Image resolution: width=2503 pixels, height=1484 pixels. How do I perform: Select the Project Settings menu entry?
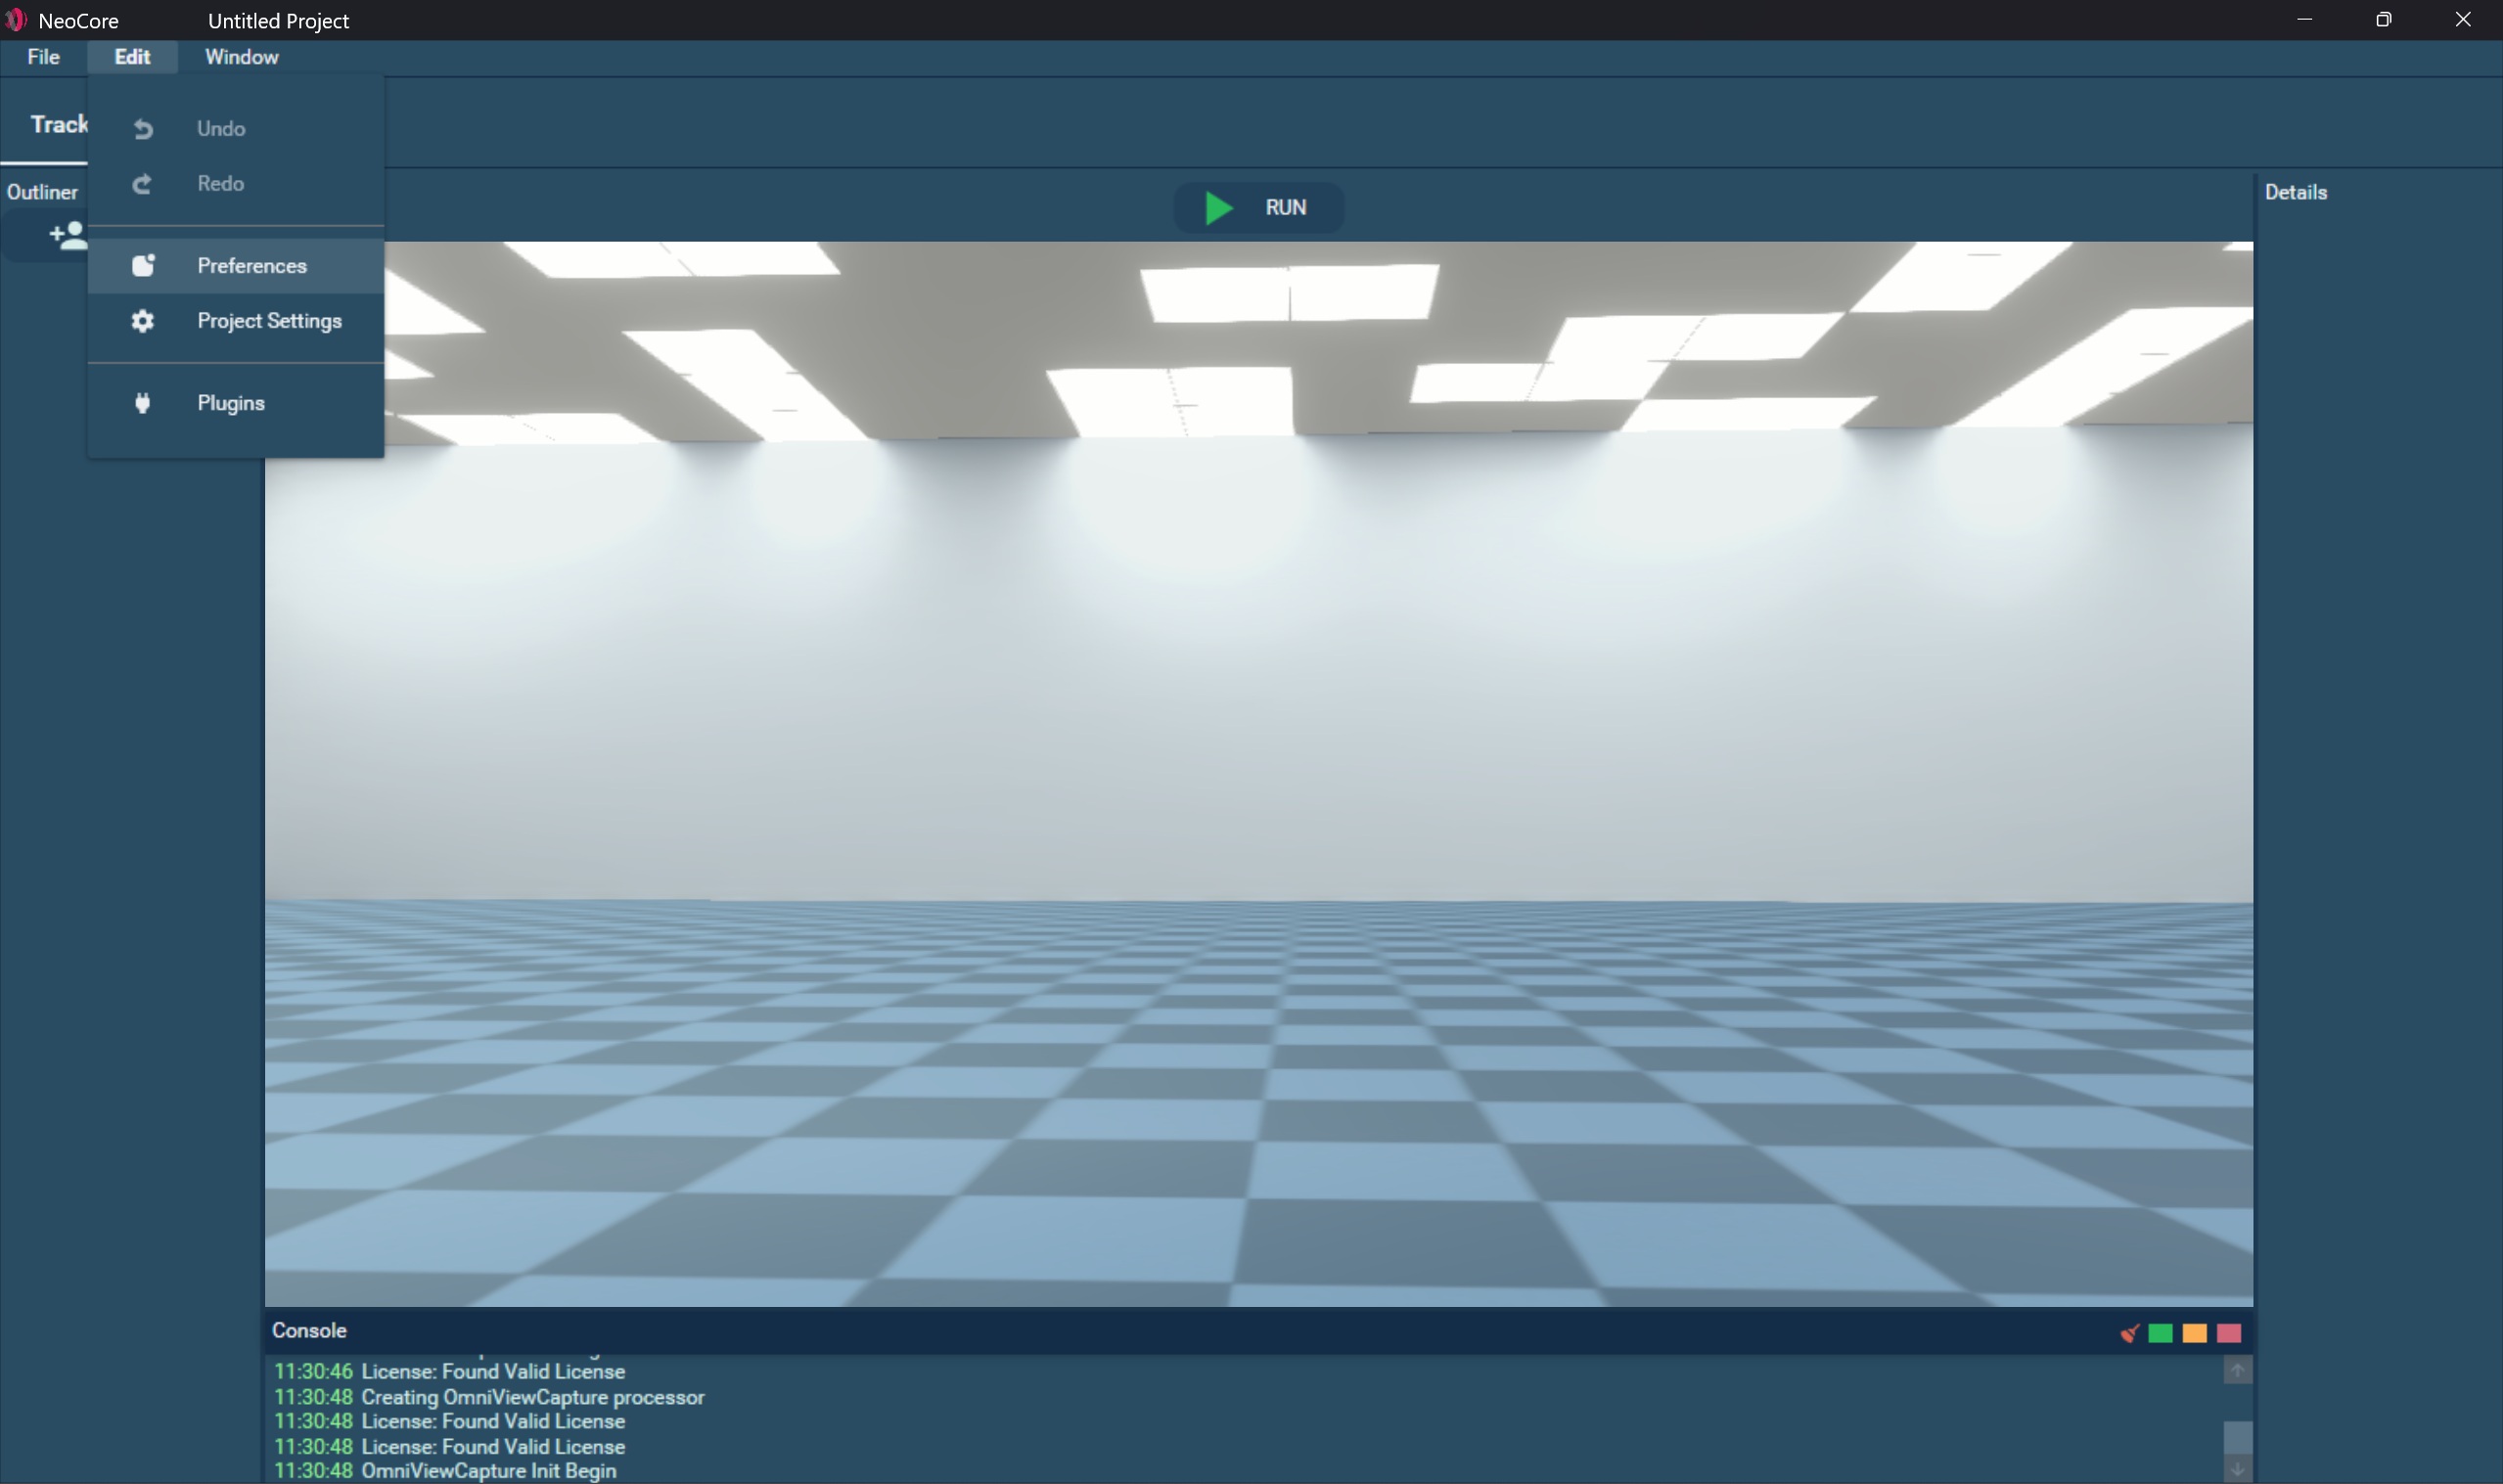click(269, 321)
